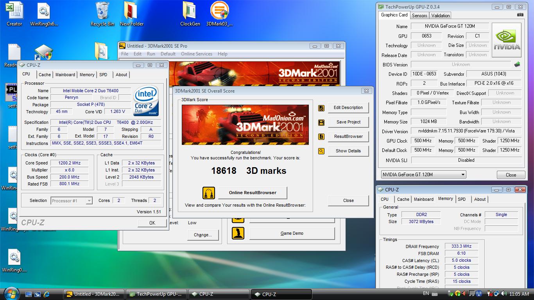Viewport: 534px width, 300px height.
Task: Open the Processor #1 selection dropdown
Action: (72, 201)
